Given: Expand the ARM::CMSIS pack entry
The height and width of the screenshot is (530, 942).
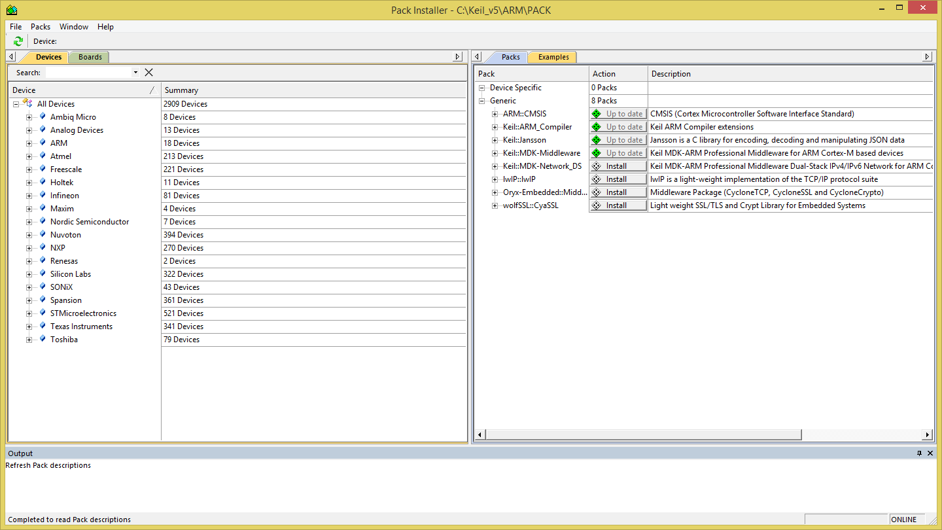Looking at the screenshot, I should coord(495,114).
